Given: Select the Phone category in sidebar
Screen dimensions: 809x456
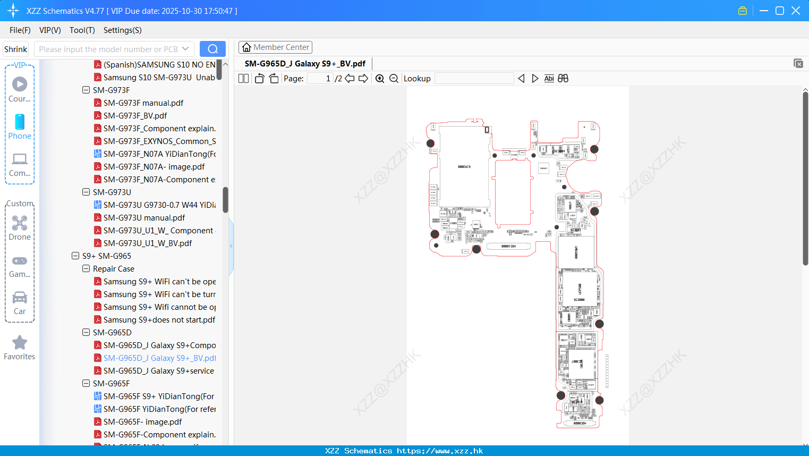Looking at the screenshot, I should (x=20, y=126).
